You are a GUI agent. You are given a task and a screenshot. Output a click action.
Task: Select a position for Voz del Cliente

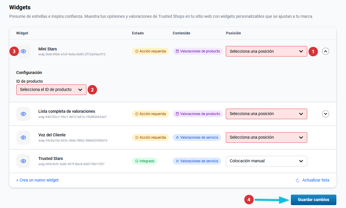266,138
